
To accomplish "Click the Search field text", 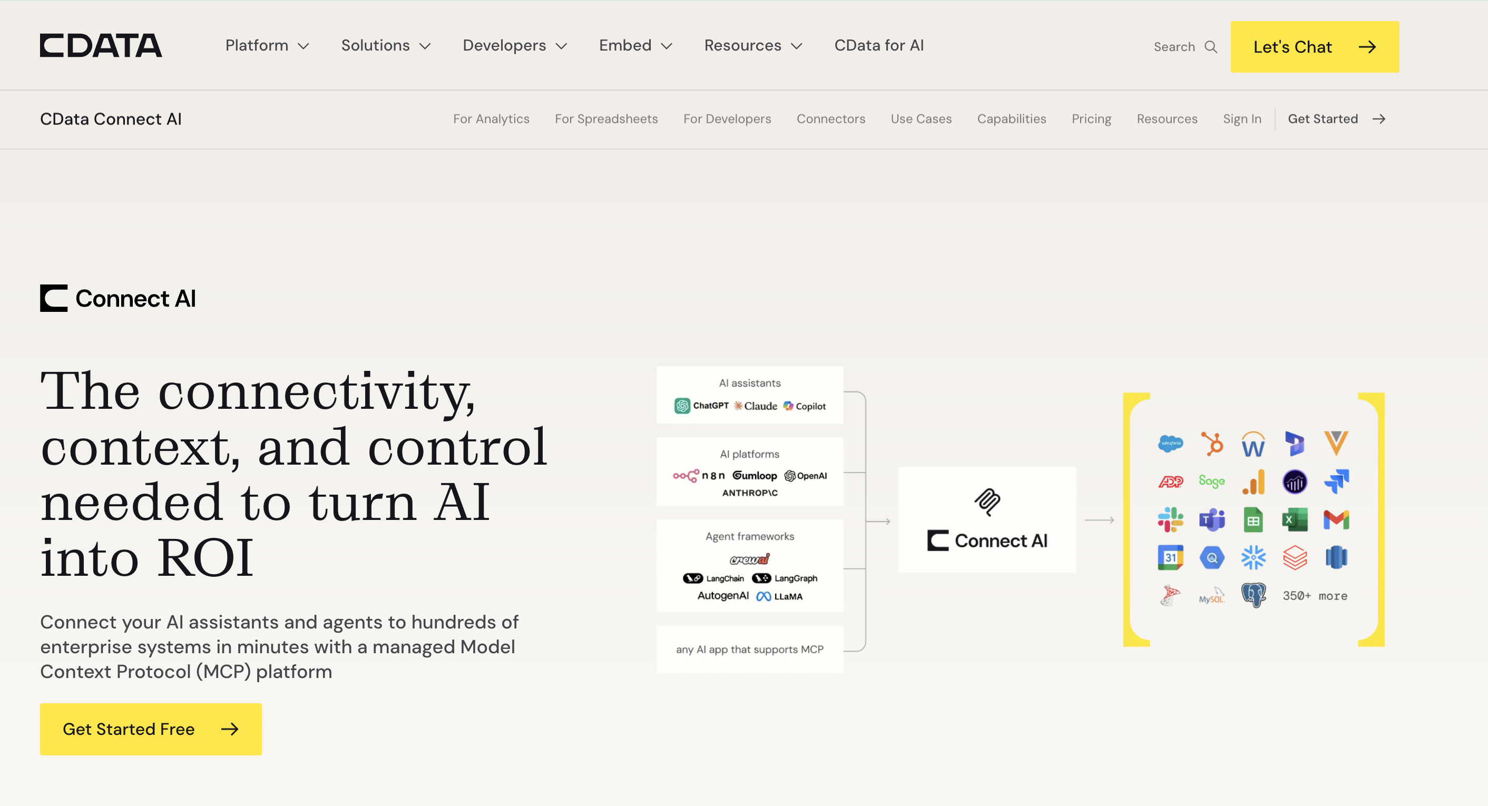I will (1174, 47).
